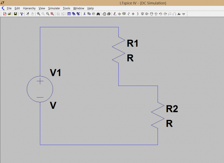
Task: Click the Redo arrow icon
Action: coord(165,14)
